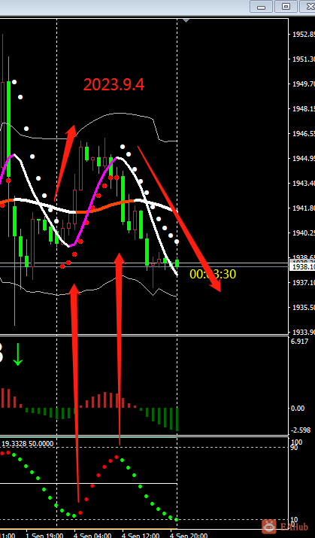Restore down the chart window

(x=286, y=7)
